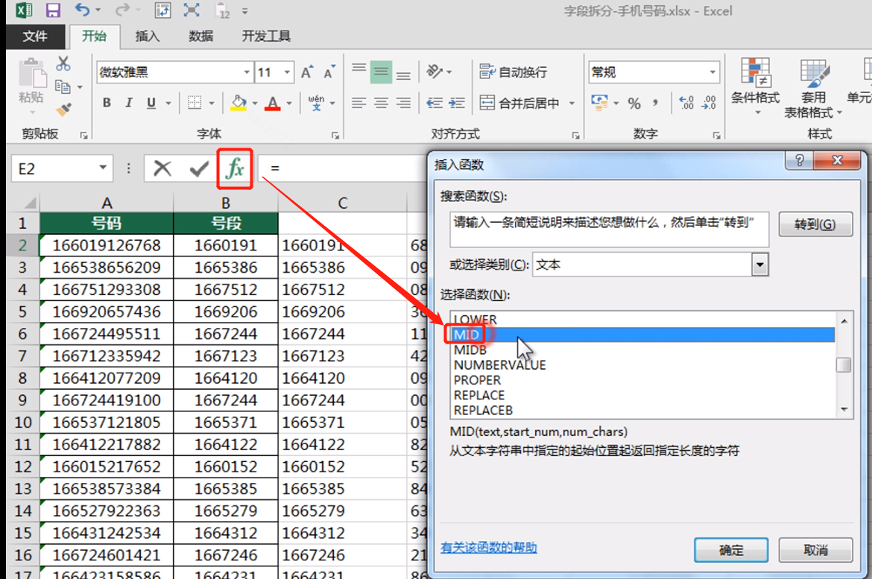Toggle 自动换行 wrap text
This screenshot has width=872, height=579.
(x=514, y=72)
